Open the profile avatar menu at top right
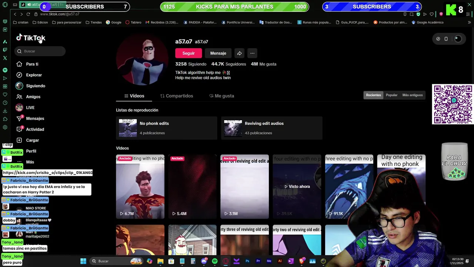Image resolution: width=474 pixels, height=267 pixels. tap(458, 39)
